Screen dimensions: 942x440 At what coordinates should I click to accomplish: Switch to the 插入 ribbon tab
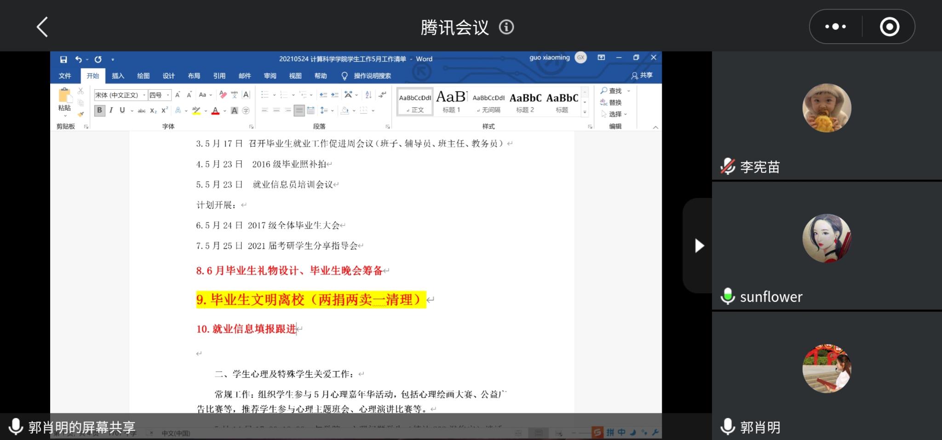click(x=118, y=76)
